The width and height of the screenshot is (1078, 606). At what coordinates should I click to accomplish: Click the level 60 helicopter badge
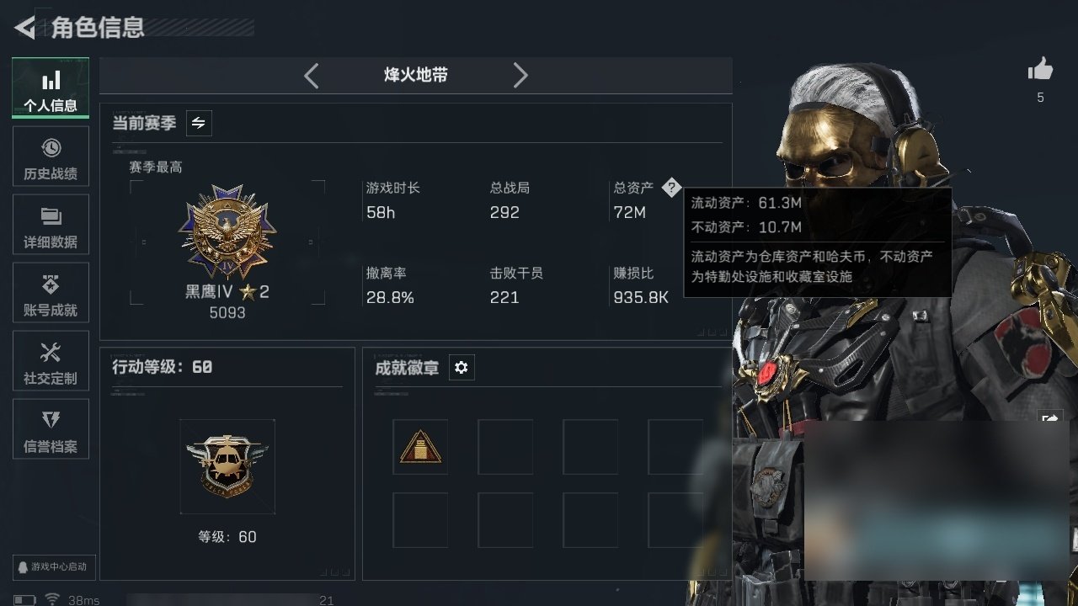pos(227,466)
